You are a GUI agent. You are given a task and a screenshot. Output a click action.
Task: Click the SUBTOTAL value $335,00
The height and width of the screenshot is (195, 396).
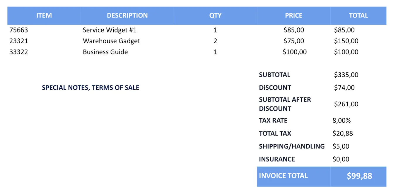(x=346, y=75)
